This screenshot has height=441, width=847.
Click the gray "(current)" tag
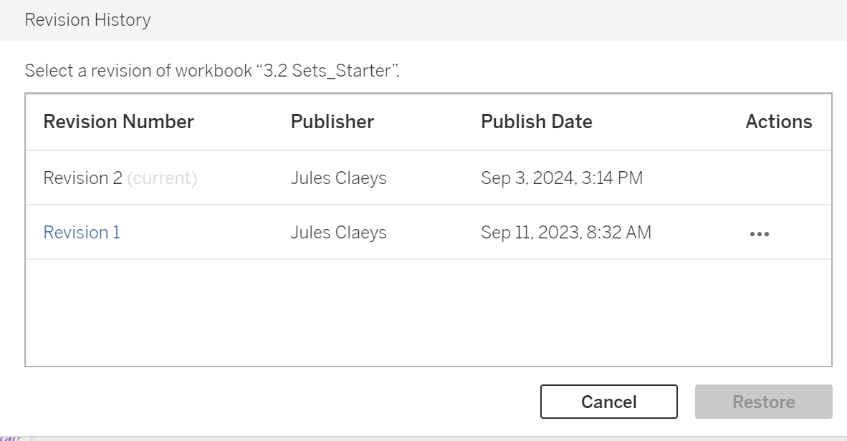tap(162, 178)
